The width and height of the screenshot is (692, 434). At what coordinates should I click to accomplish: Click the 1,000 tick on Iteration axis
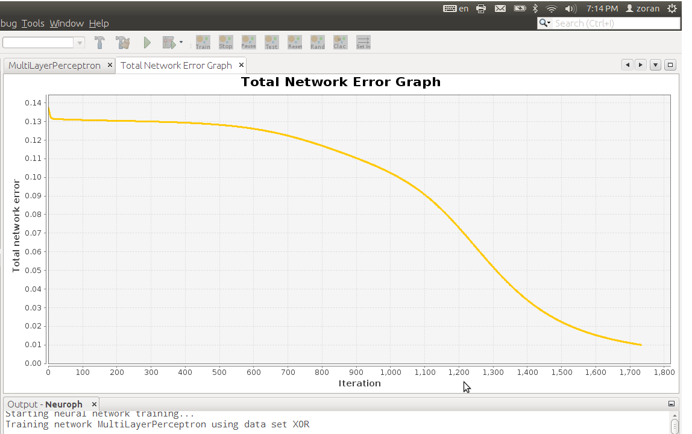coord(391,372)
